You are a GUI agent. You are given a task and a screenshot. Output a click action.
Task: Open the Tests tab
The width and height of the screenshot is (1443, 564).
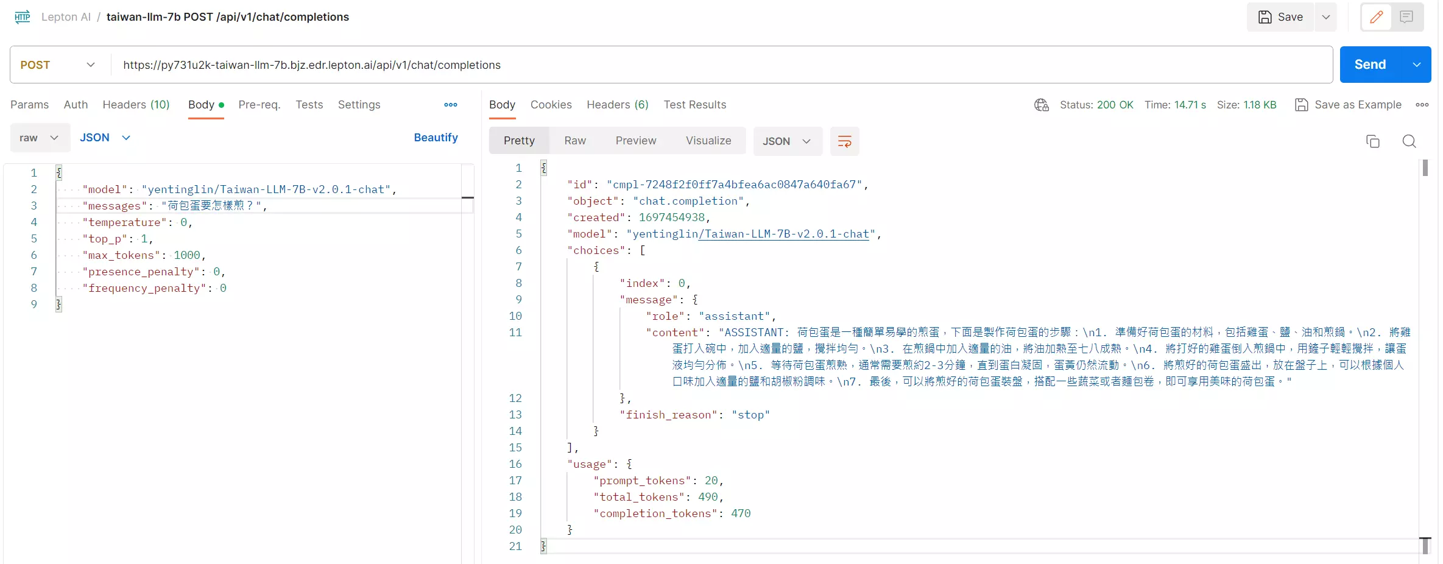tap(309, 105)
